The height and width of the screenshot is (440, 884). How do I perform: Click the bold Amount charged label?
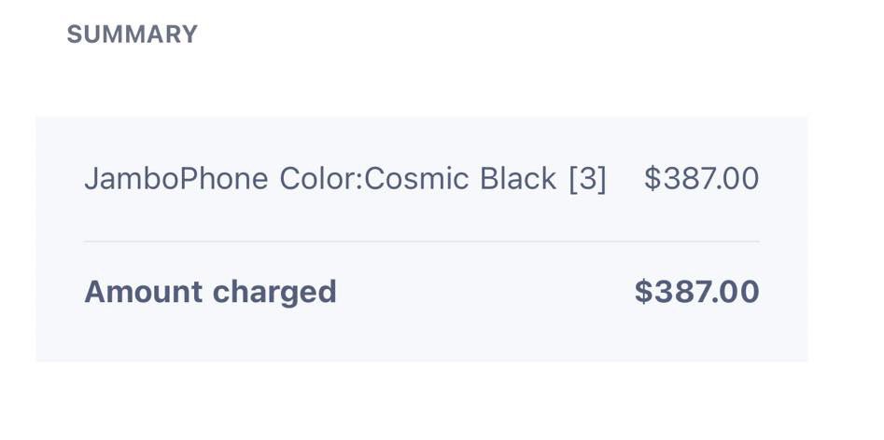pos(210,293)
